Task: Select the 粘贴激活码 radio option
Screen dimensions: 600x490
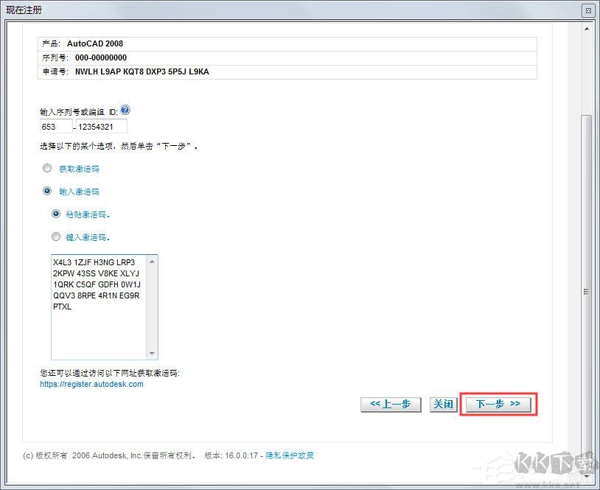Action: pyautogui.click(x=57, y=214)
